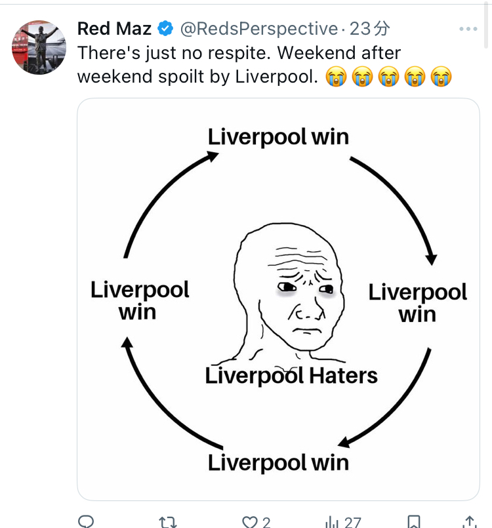The height and width of the screenshot is (528, 492).
Task: Click the 'Liverpool Haters' caption in the image
Action: click(291, 376)
